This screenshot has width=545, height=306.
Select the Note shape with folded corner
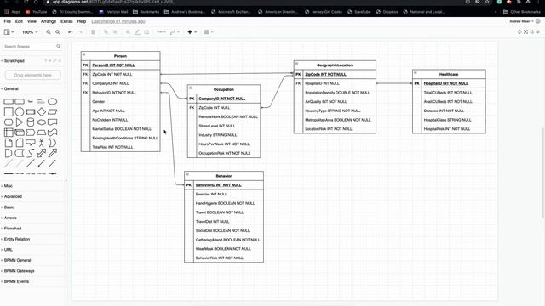tap(9, 143)
